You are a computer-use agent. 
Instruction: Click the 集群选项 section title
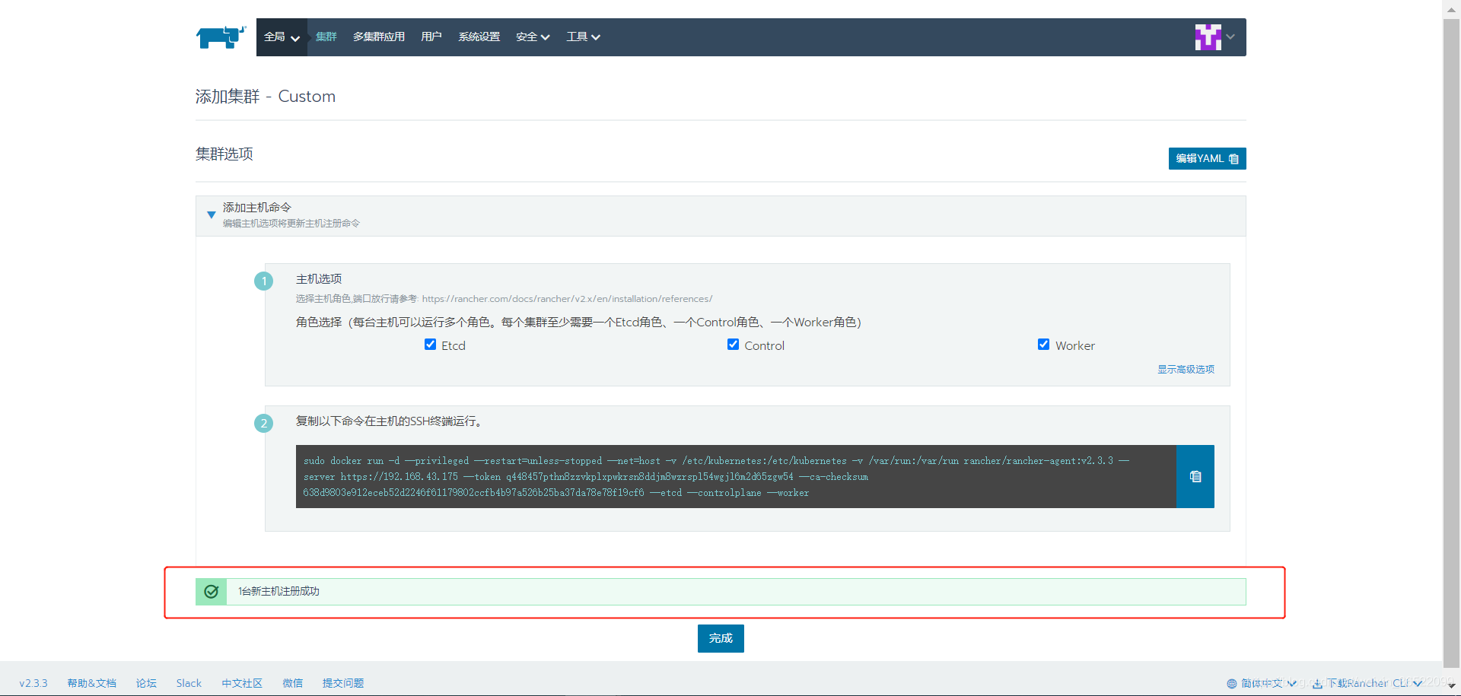(x=224, y=154)
